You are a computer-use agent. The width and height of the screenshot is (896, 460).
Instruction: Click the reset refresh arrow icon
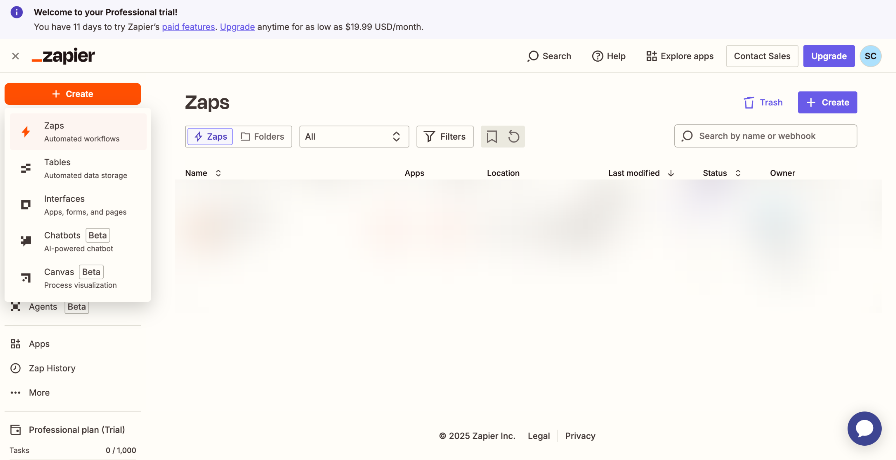coord(514,137)
